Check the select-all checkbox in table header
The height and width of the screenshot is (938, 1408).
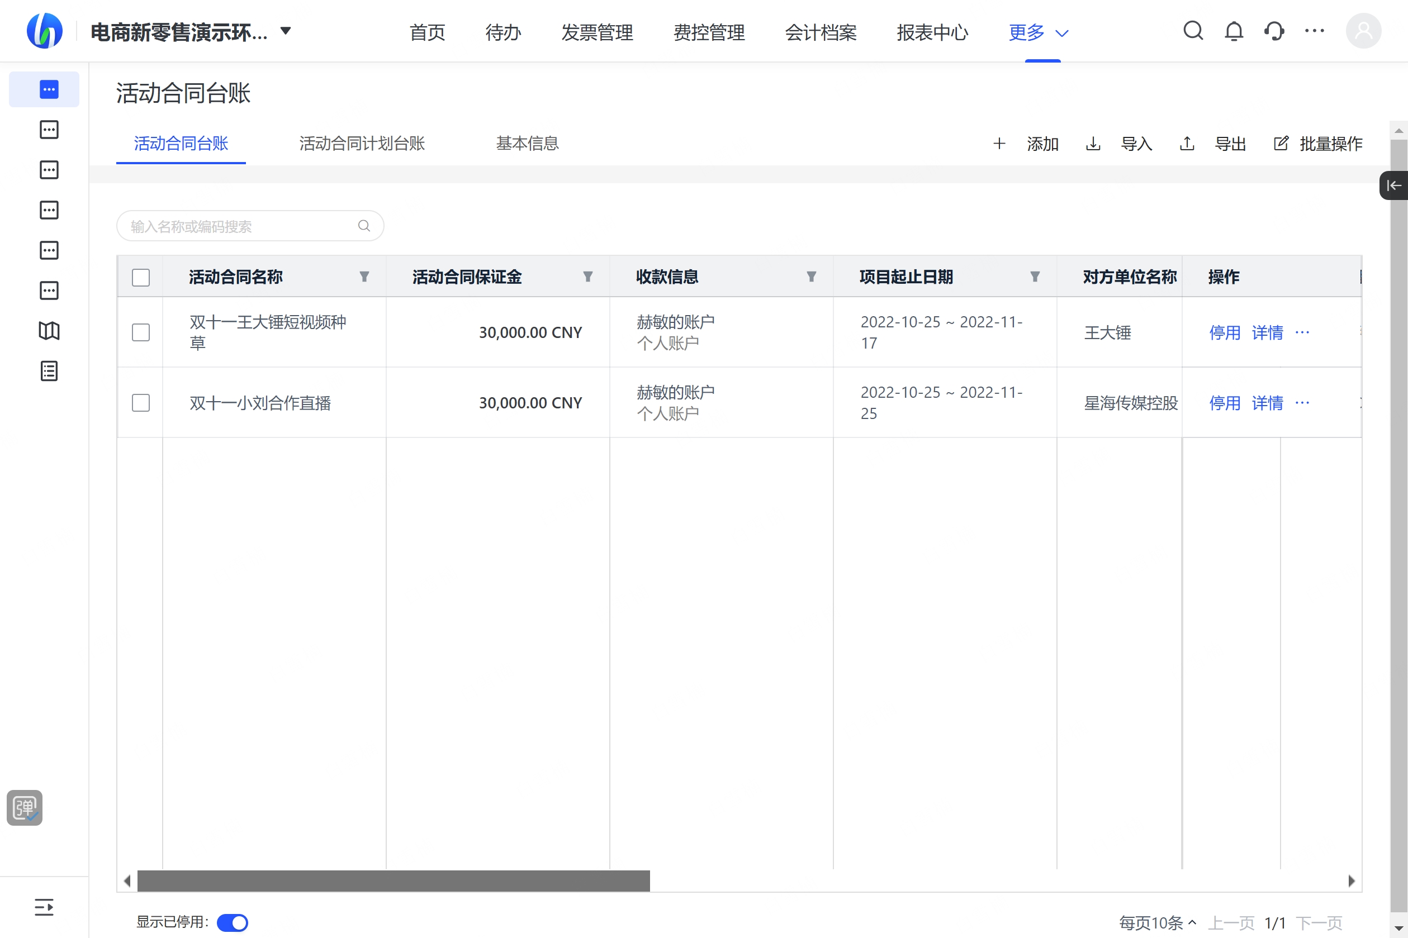[x=141, y=278]
